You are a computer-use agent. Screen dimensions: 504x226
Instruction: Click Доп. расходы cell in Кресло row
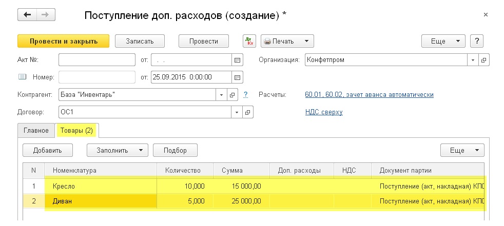pyautogui.click(x=302, y=186)
